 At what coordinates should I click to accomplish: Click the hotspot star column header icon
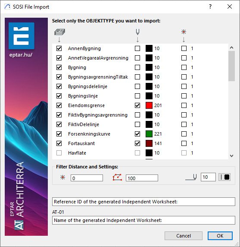coord(184,32)
